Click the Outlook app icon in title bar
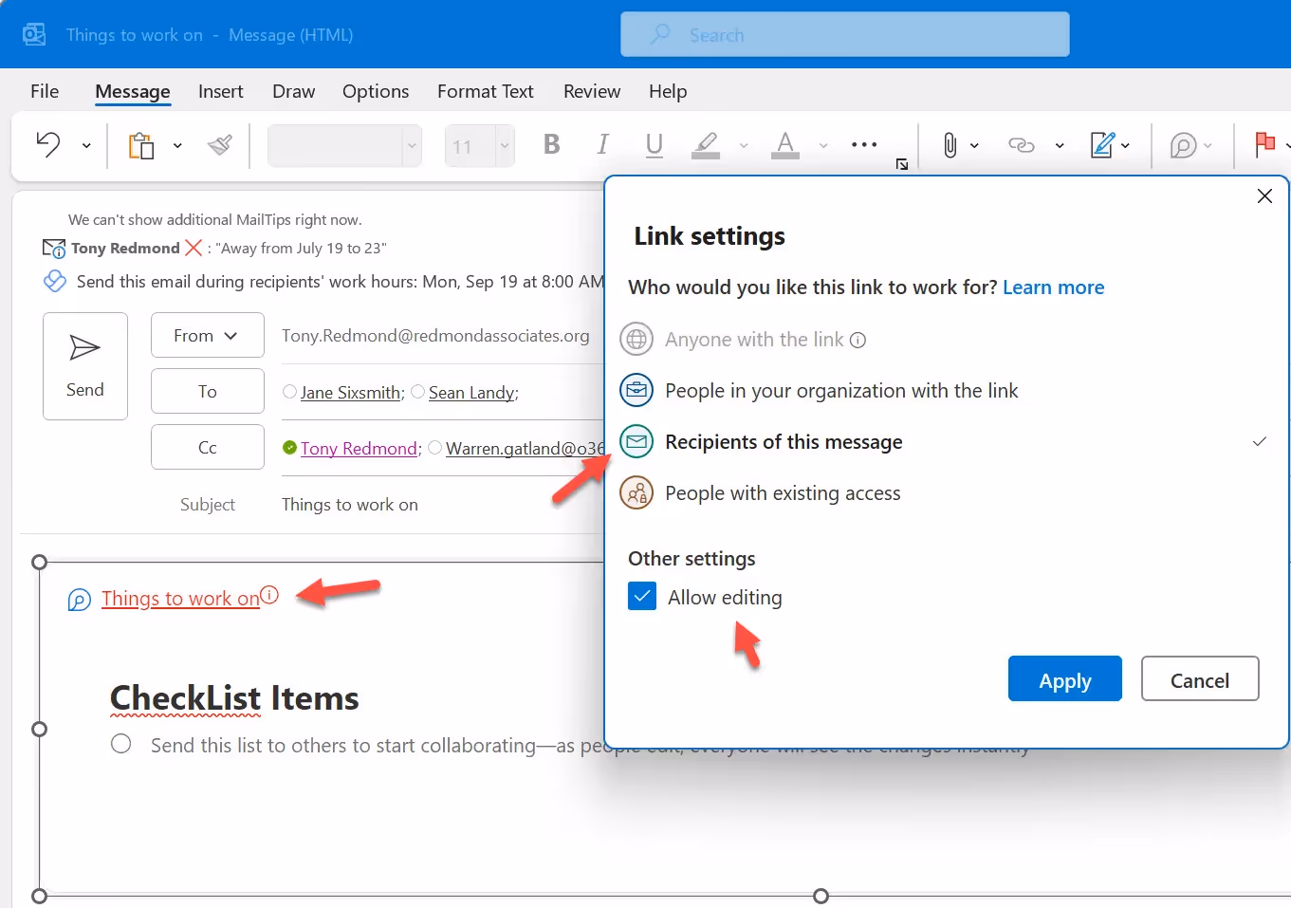The width and height of the screenshot is (1291, 908). (x=34, y=35)
